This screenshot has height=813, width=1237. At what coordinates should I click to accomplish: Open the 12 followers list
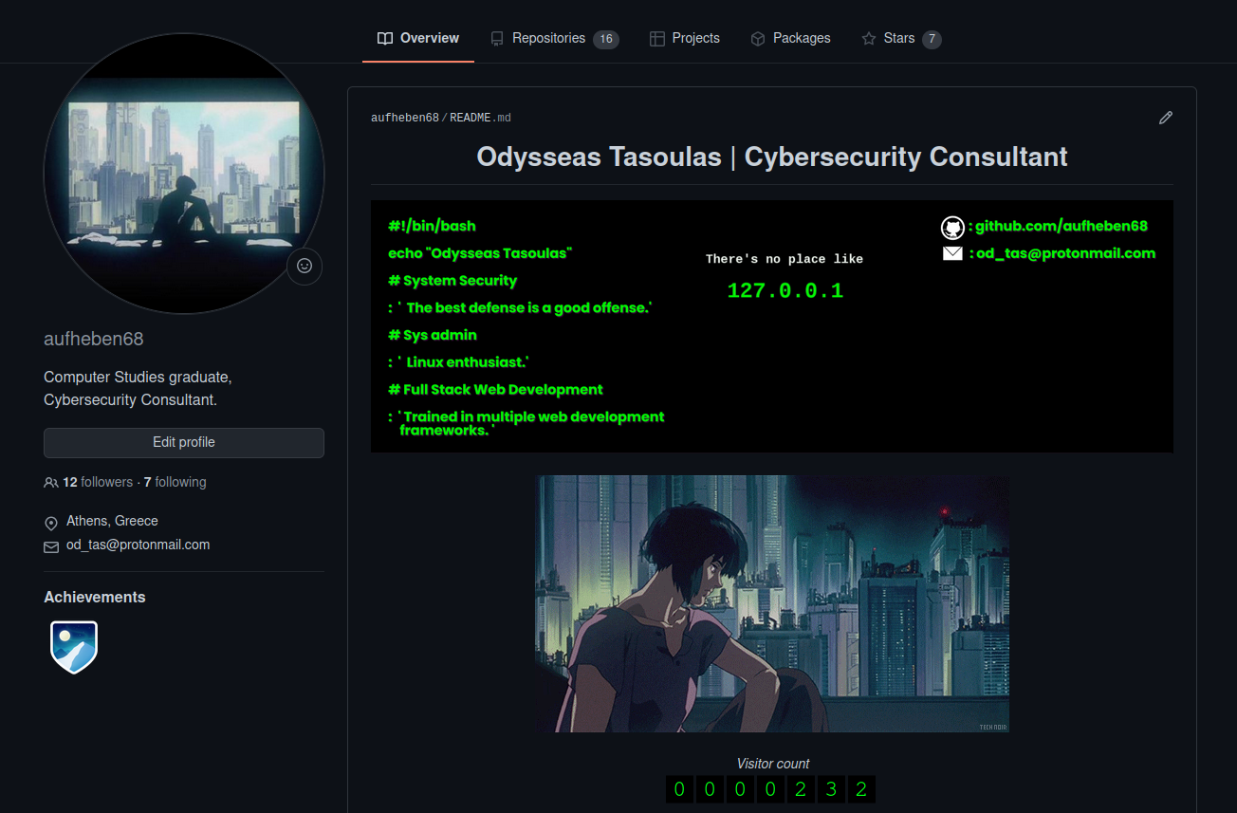click(97, 482)
